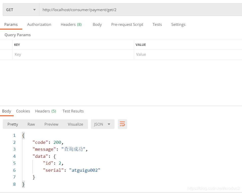Open the Tests tab
The image size is (242, 193).
coord(157,25)
